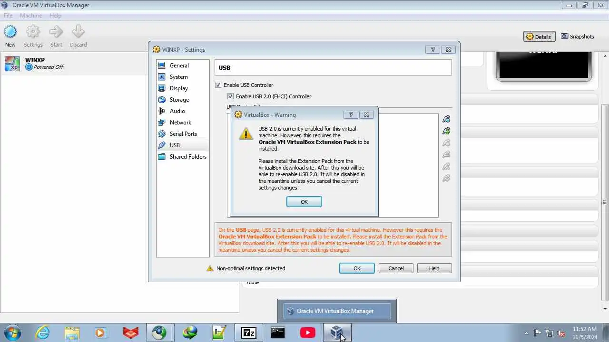Click the question mark button on the Warning dialog title bar
Image resolution: width=609 pixels, height=342 pixels.
pos(351,114)
